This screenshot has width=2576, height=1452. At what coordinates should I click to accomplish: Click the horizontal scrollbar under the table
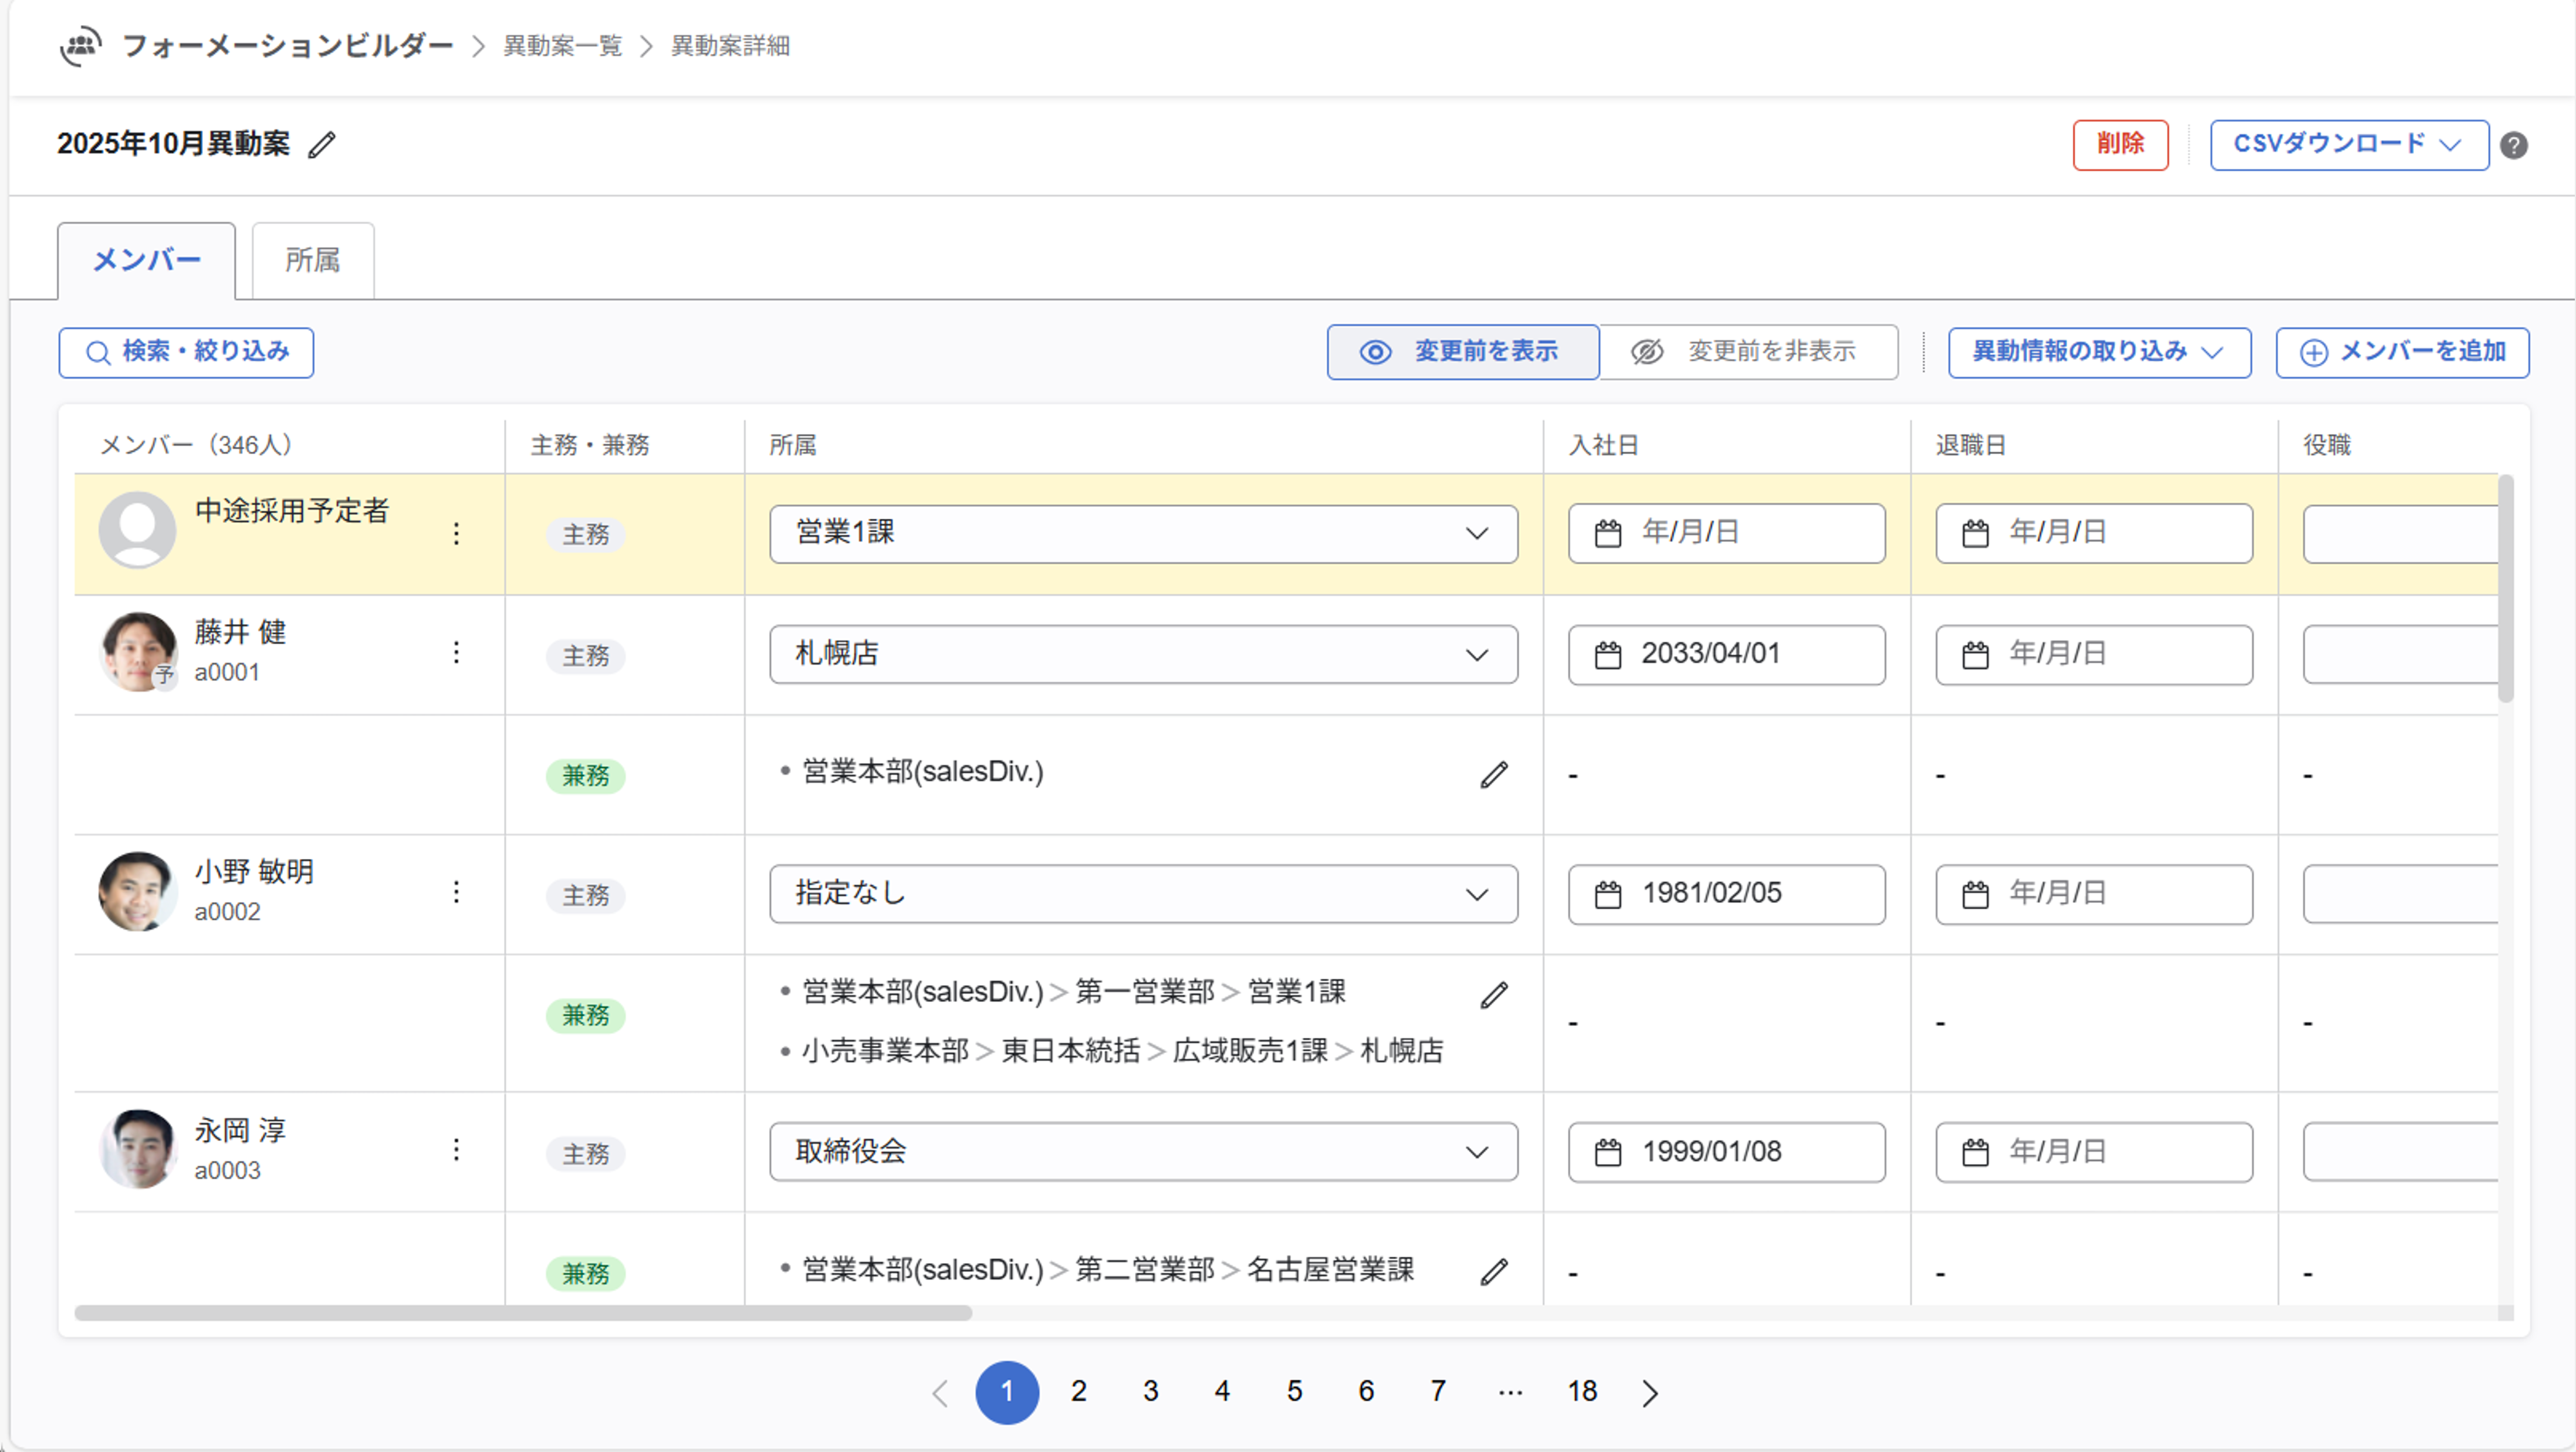point(522,1313)
